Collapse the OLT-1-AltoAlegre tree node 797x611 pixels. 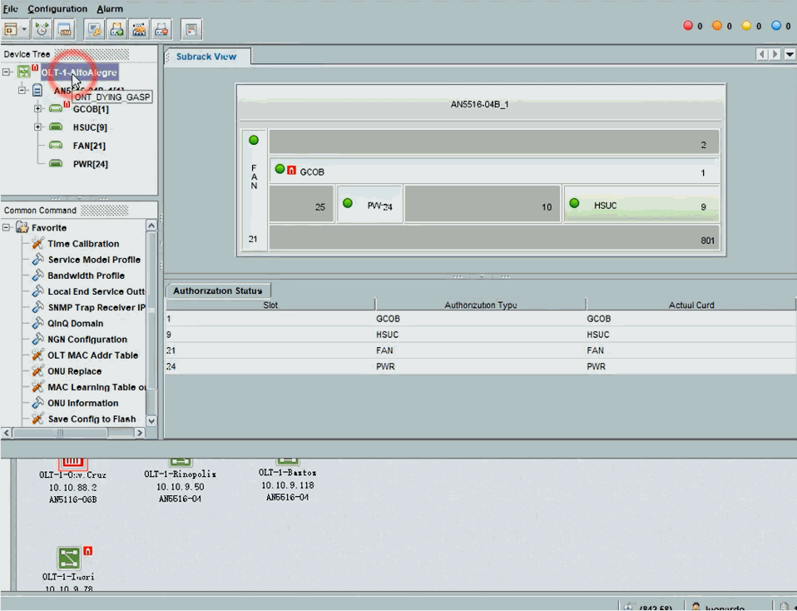[7, 72]
